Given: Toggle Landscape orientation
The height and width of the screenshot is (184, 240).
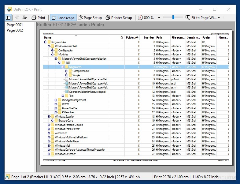Looking at the screenshot, I should 63,18.
